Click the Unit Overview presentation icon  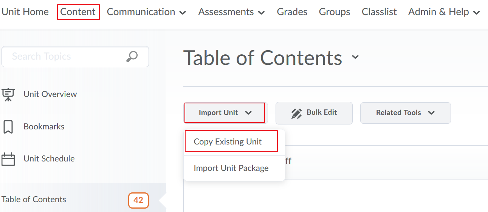8,94
